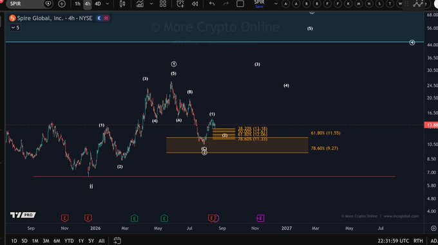Click the square fullscreen icon
Screen dimensions: 438x245
(240, 4)
